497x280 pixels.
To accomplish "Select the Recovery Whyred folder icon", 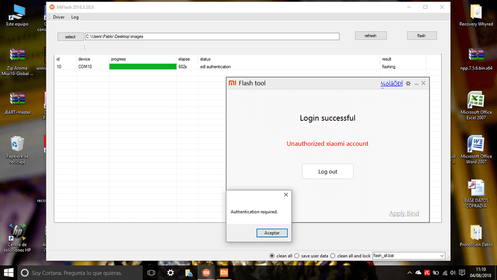I will point(476,15).
